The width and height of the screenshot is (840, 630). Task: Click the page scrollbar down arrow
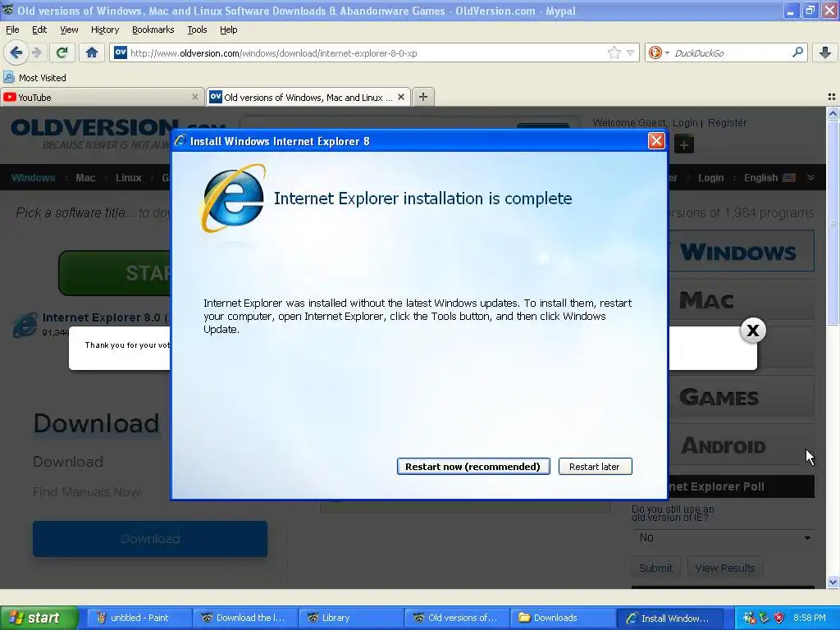[x=833, y=582]
